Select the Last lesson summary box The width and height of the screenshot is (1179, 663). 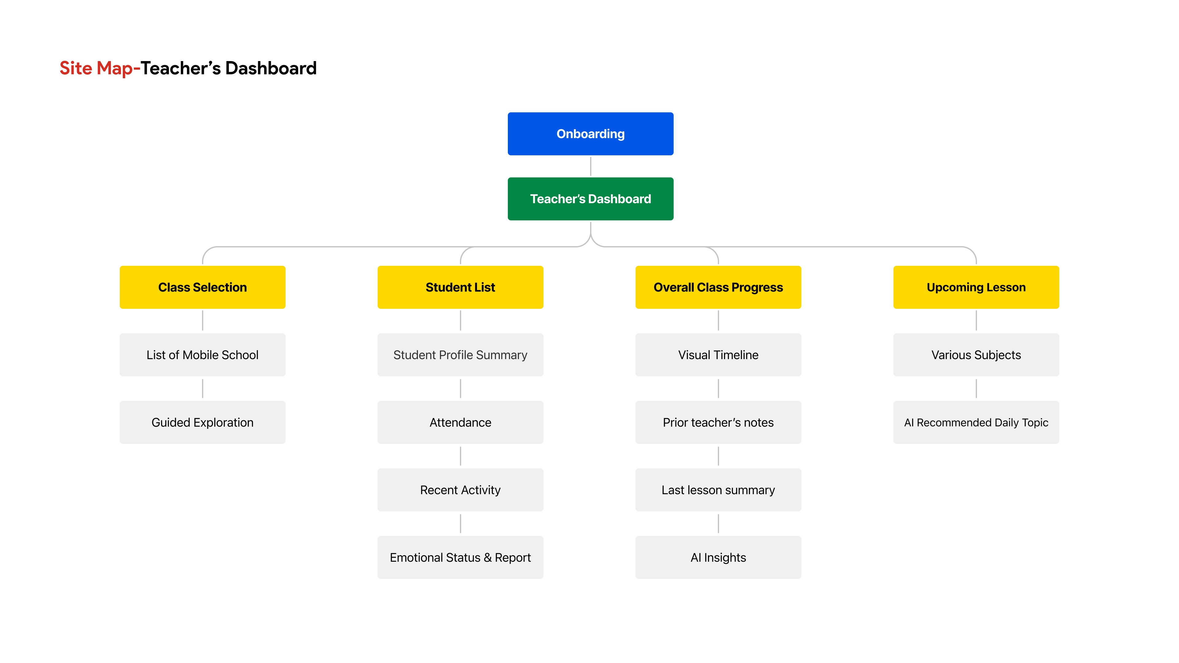[x=718, y=490]
